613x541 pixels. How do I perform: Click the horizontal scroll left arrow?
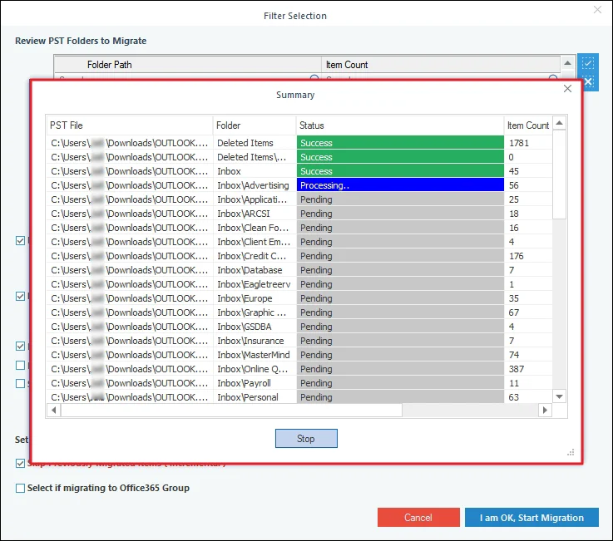54,411
